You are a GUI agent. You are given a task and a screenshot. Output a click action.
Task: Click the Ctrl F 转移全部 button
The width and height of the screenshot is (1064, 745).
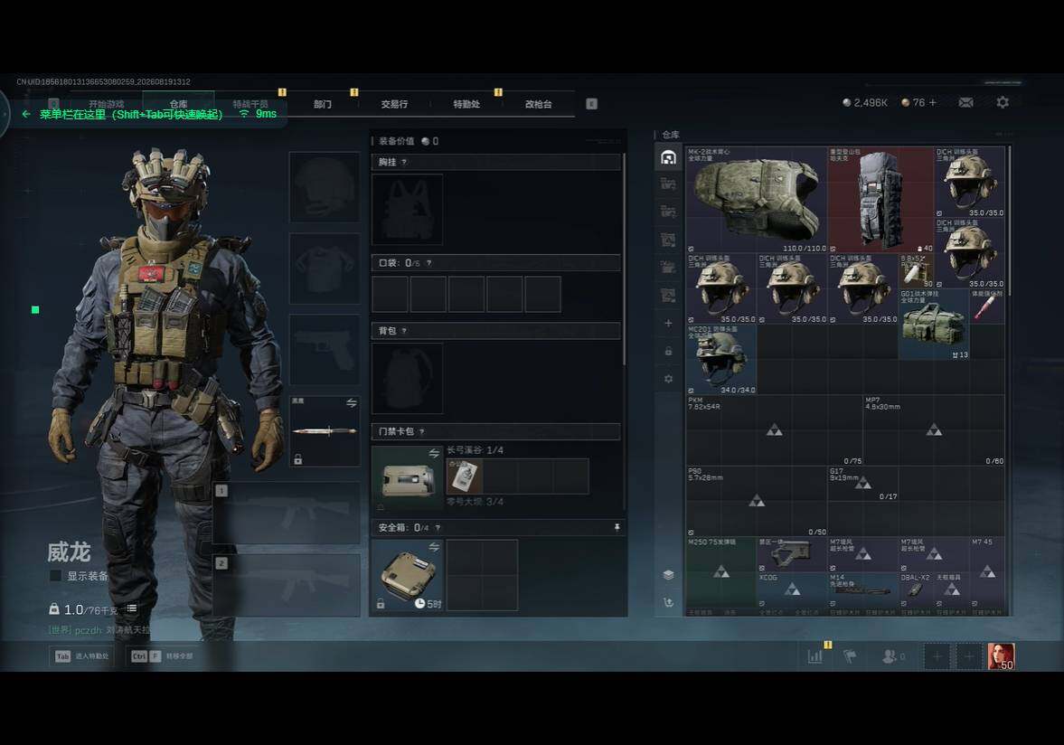tap(162, 656)
